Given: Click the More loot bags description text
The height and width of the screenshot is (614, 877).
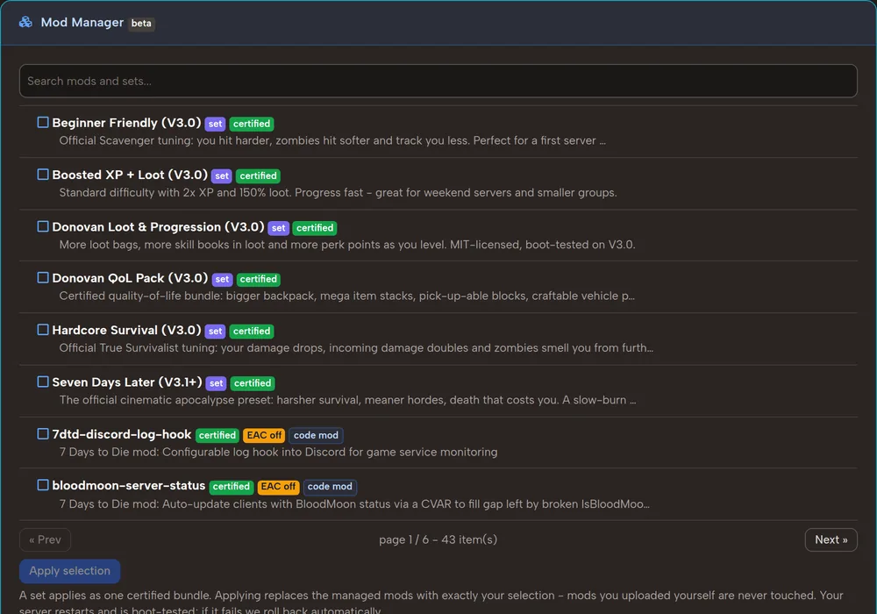Looking at the screenshot, I should [347, 245].
